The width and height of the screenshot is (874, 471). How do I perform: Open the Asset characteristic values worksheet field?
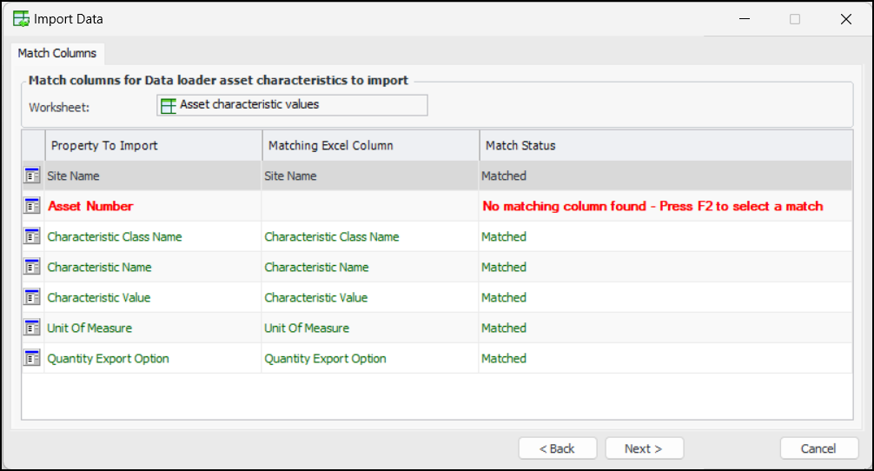point(292,105)
